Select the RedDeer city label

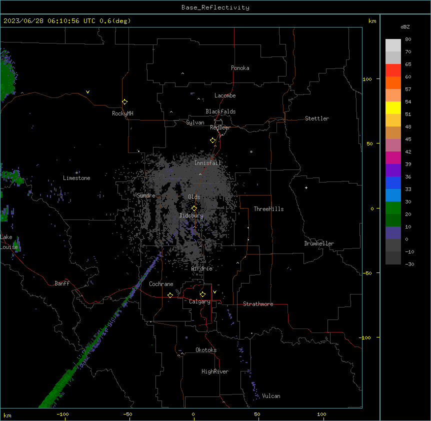pyautogui.click(x=220, y=127)
